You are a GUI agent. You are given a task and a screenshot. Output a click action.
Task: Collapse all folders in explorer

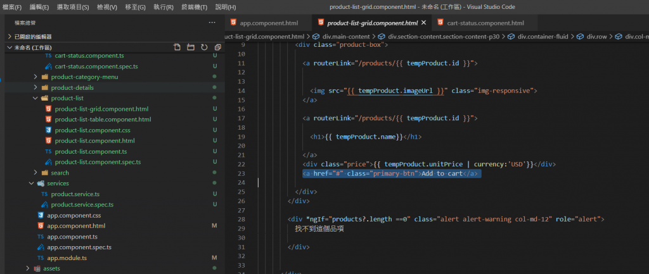click(x=217, y=47)
